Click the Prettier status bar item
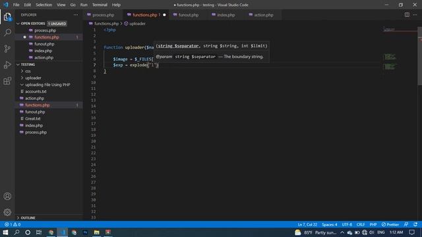The image size is (422, 237). [390, 224]
